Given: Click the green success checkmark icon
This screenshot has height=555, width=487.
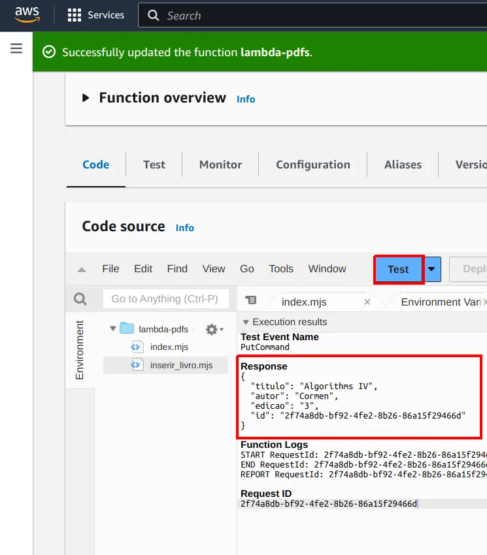Looking at the screenshot, I should pyautogui.click(x=49, y=52).
